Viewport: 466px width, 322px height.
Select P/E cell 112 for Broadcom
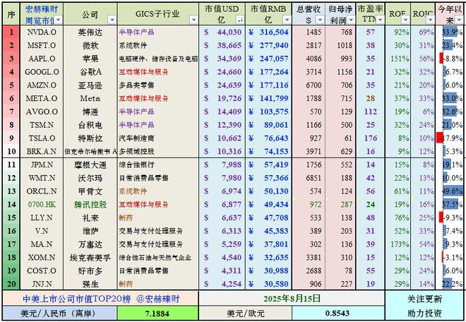coord(371,112)
